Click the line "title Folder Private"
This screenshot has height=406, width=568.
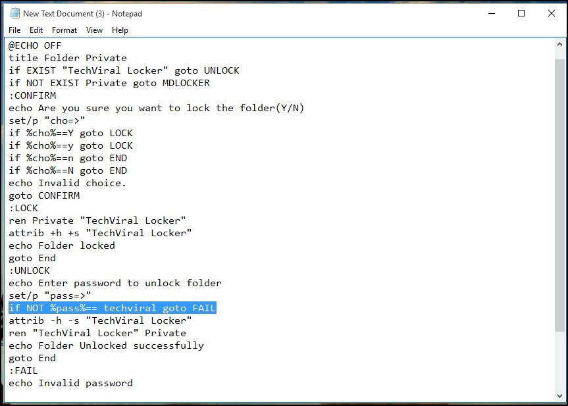pyautogui.click(x=68, y=58)
